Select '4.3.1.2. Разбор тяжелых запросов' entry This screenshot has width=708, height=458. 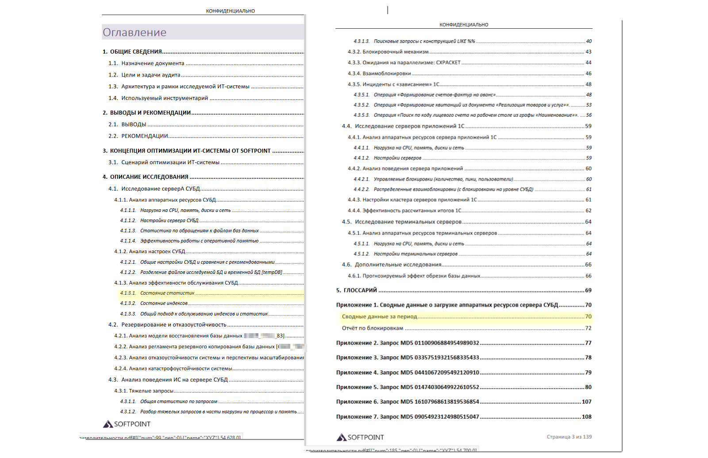pyautogui.click(x=212, y=412)
